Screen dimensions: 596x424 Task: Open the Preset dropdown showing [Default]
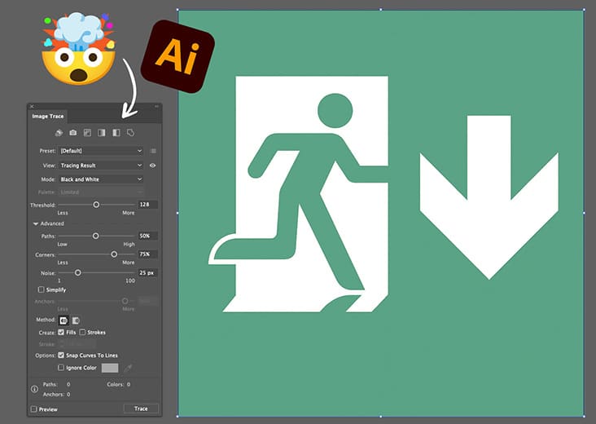tap(101, 151)
